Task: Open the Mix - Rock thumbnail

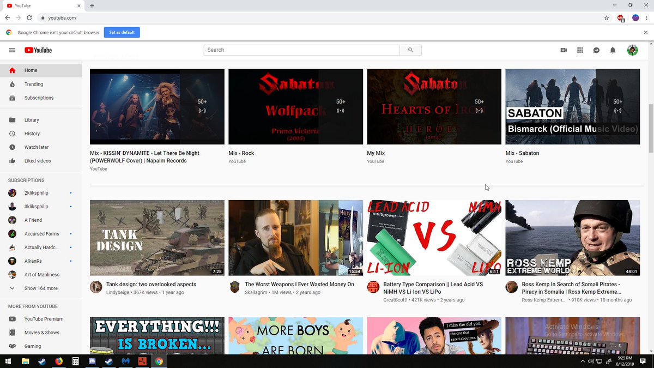Action: point(295,106)
